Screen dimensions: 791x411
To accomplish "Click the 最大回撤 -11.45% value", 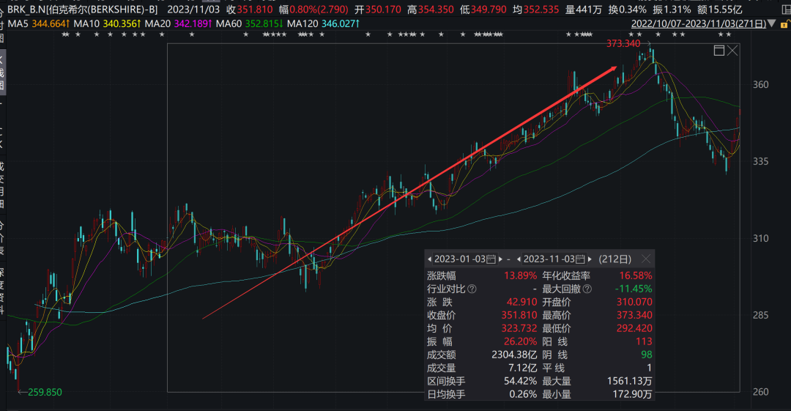I will 634,289.
